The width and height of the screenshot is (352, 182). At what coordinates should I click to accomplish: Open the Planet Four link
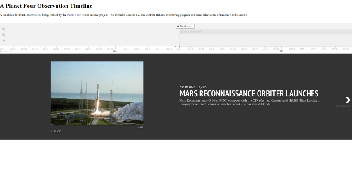click(x=74, y=15)
